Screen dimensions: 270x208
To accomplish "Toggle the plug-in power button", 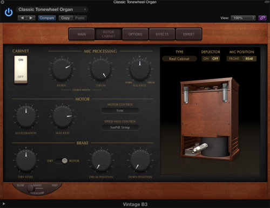I will point(9,12).
